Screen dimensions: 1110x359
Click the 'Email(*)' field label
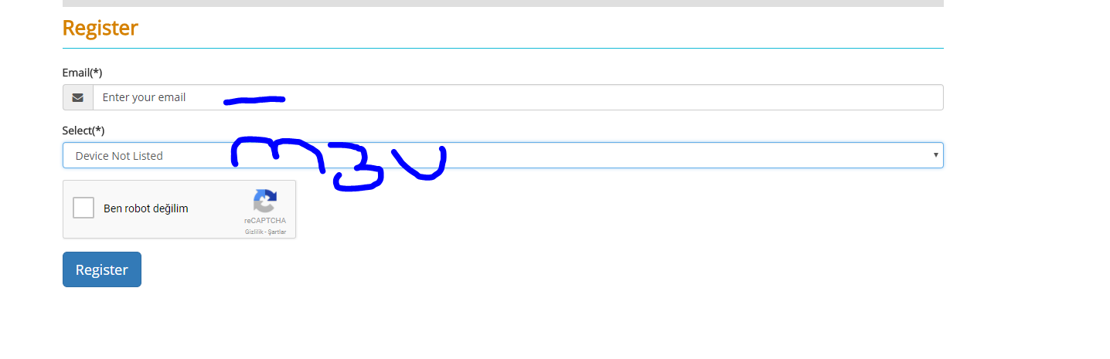tap(82, 73)
